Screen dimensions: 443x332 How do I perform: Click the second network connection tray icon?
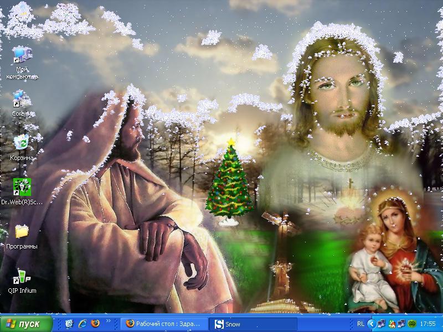[x=401, y=324]
